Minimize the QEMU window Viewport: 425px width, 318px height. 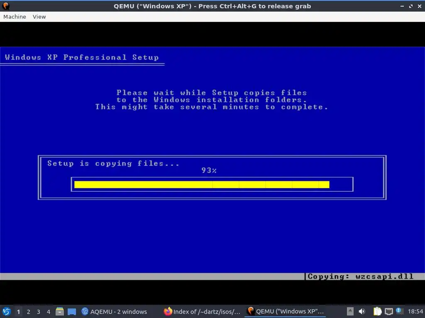tap(402, 6)
